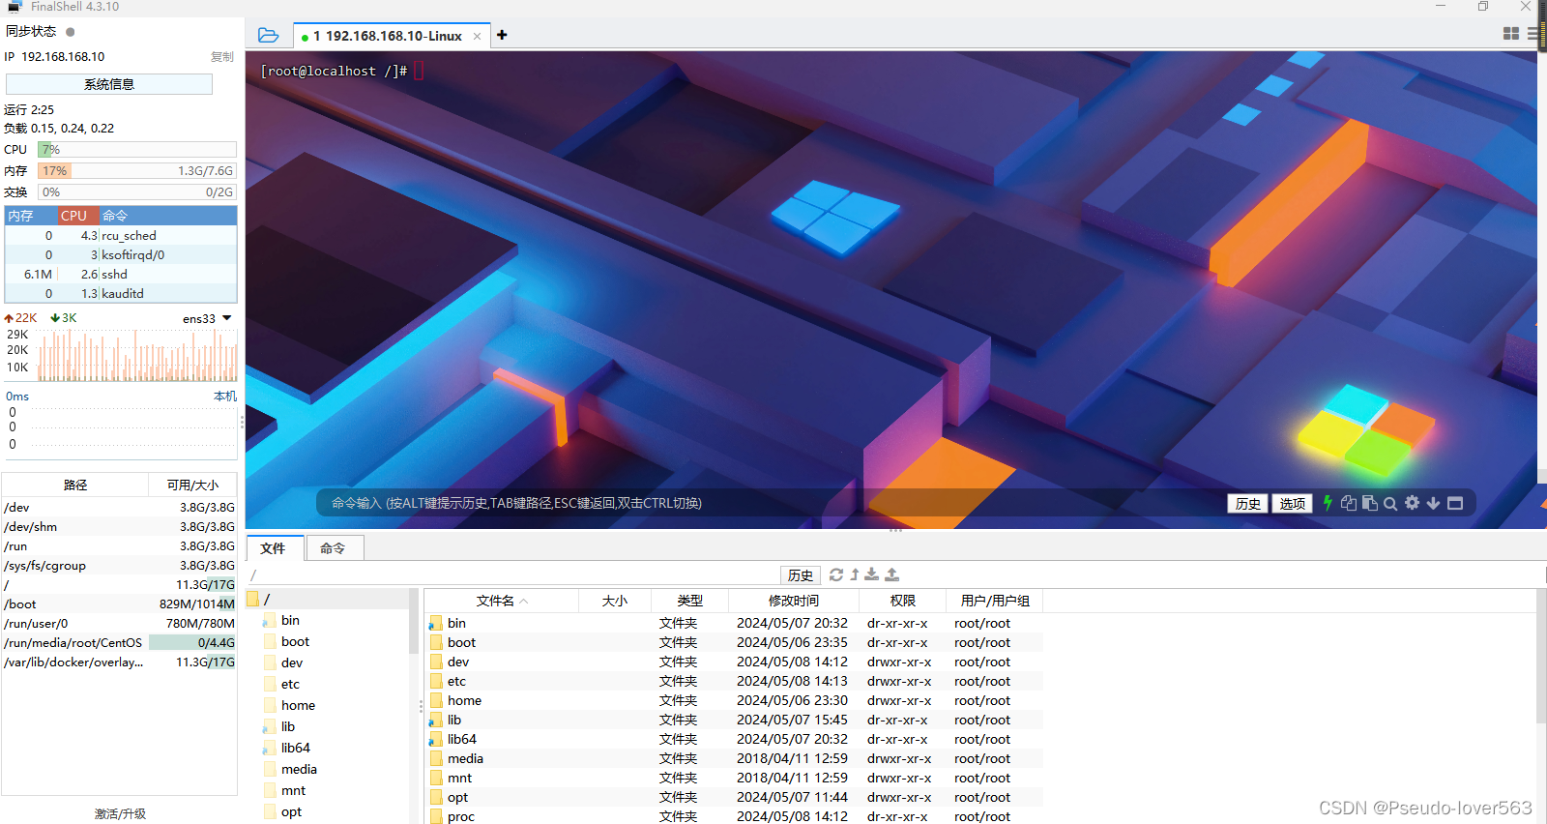The image size is (1547, 824).
Task: Switch to grid layout view icon
Action: (1511, 34)
